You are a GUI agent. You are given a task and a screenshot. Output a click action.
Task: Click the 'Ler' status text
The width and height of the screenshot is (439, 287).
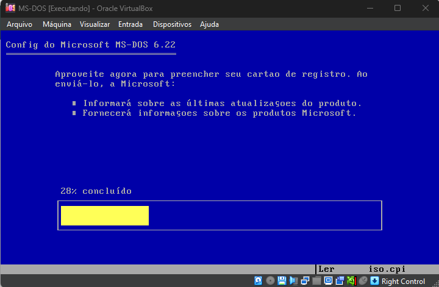[x=326, y=269]
